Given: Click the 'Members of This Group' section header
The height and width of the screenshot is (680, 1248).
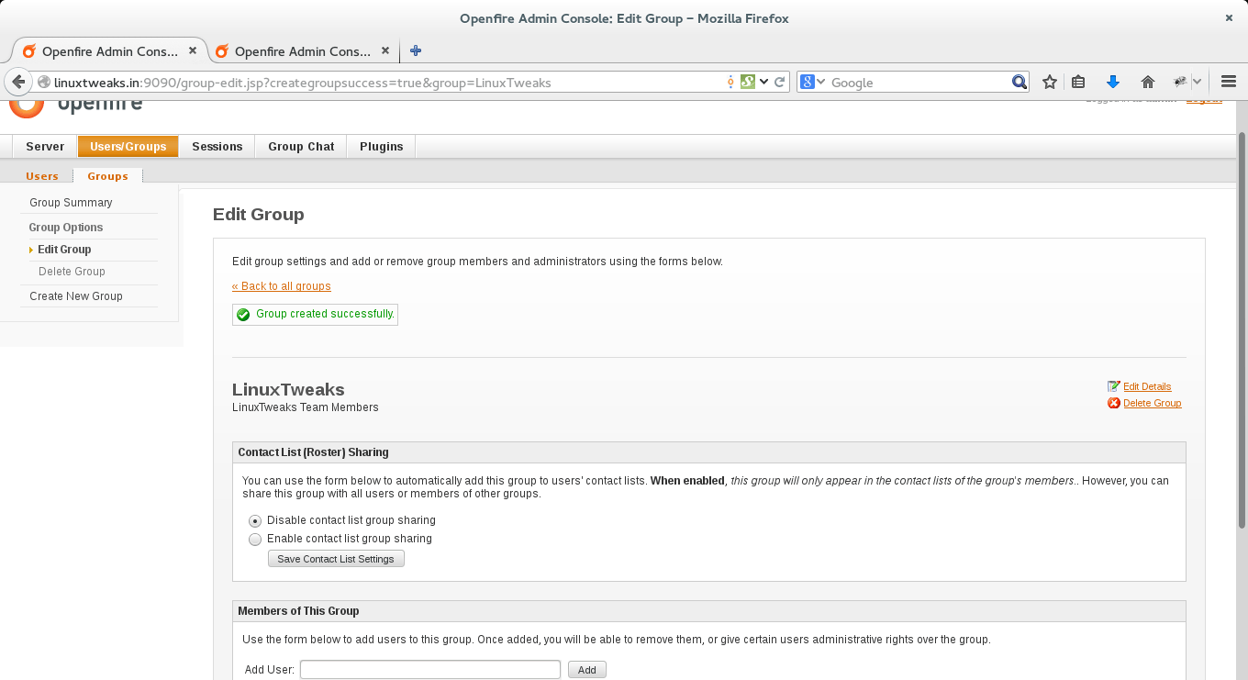Looking at the screenshot, I should point(298,611).
